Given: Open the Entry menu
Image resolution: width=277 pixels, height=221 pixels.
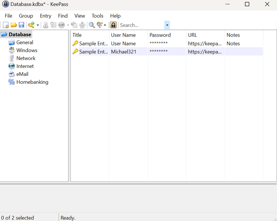Looking at the screenshot, I should tap(46, 16).
